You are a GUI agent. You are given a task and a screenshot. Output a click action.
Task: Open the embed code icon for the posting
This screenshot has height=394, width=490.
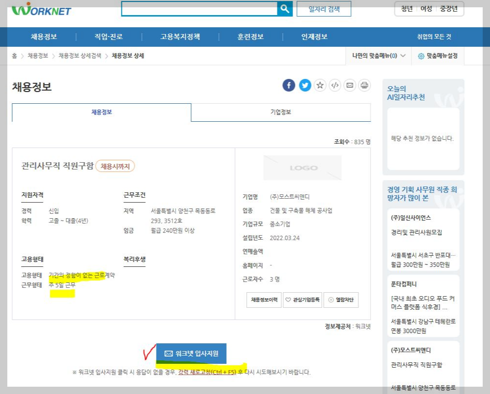[335, 85]
